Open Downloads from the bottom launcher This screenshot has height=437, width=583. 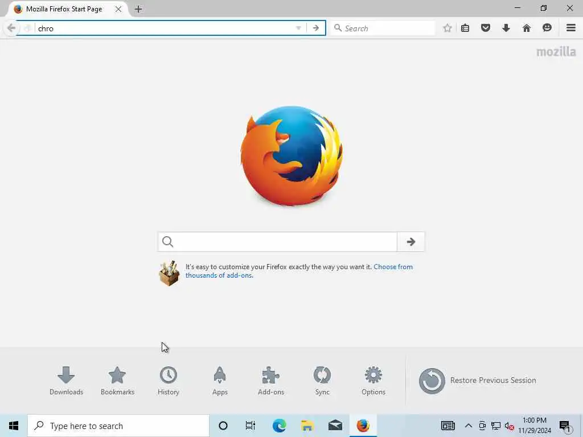coord(66,381)
